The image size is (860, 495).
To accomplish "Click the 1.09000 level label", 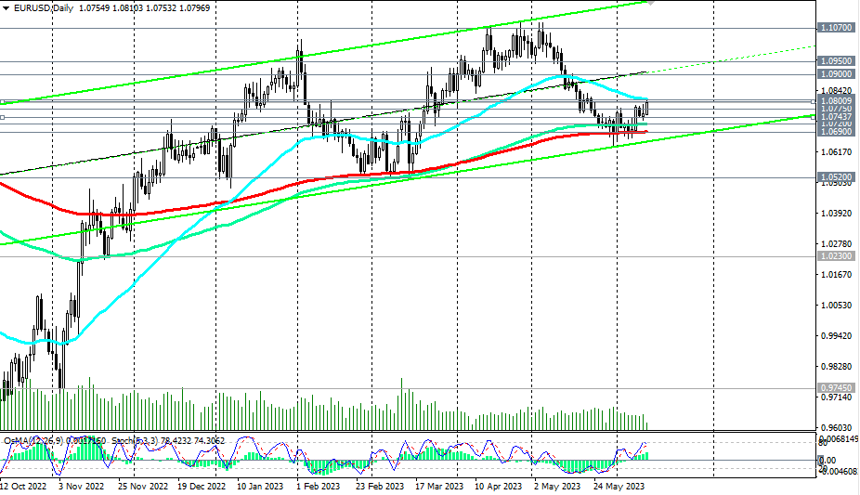I will coord(837,74).
